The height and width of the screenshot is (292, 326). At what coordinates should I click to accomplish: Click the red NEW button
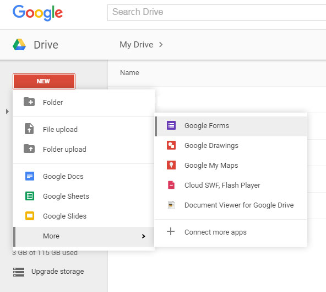pyautogui.click(x=44, y=81)
